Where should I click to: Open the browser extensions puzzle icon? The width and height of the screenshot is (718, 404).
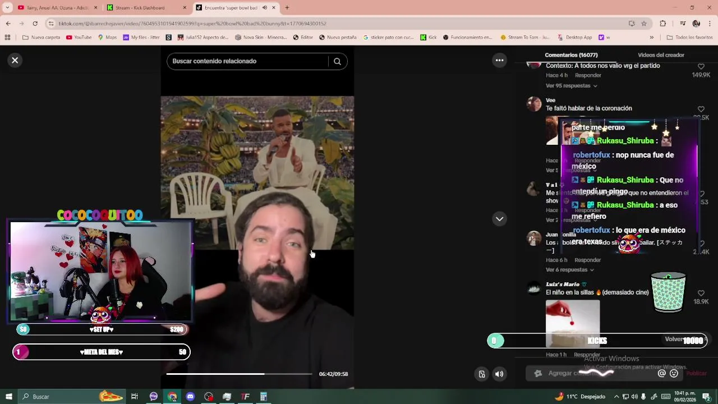pyautogui.click(x=662, y=24)
